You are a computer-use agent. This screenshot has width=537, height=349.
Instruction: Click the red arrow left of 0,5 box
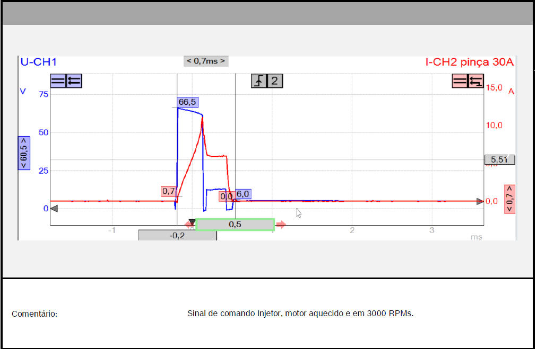189,225
